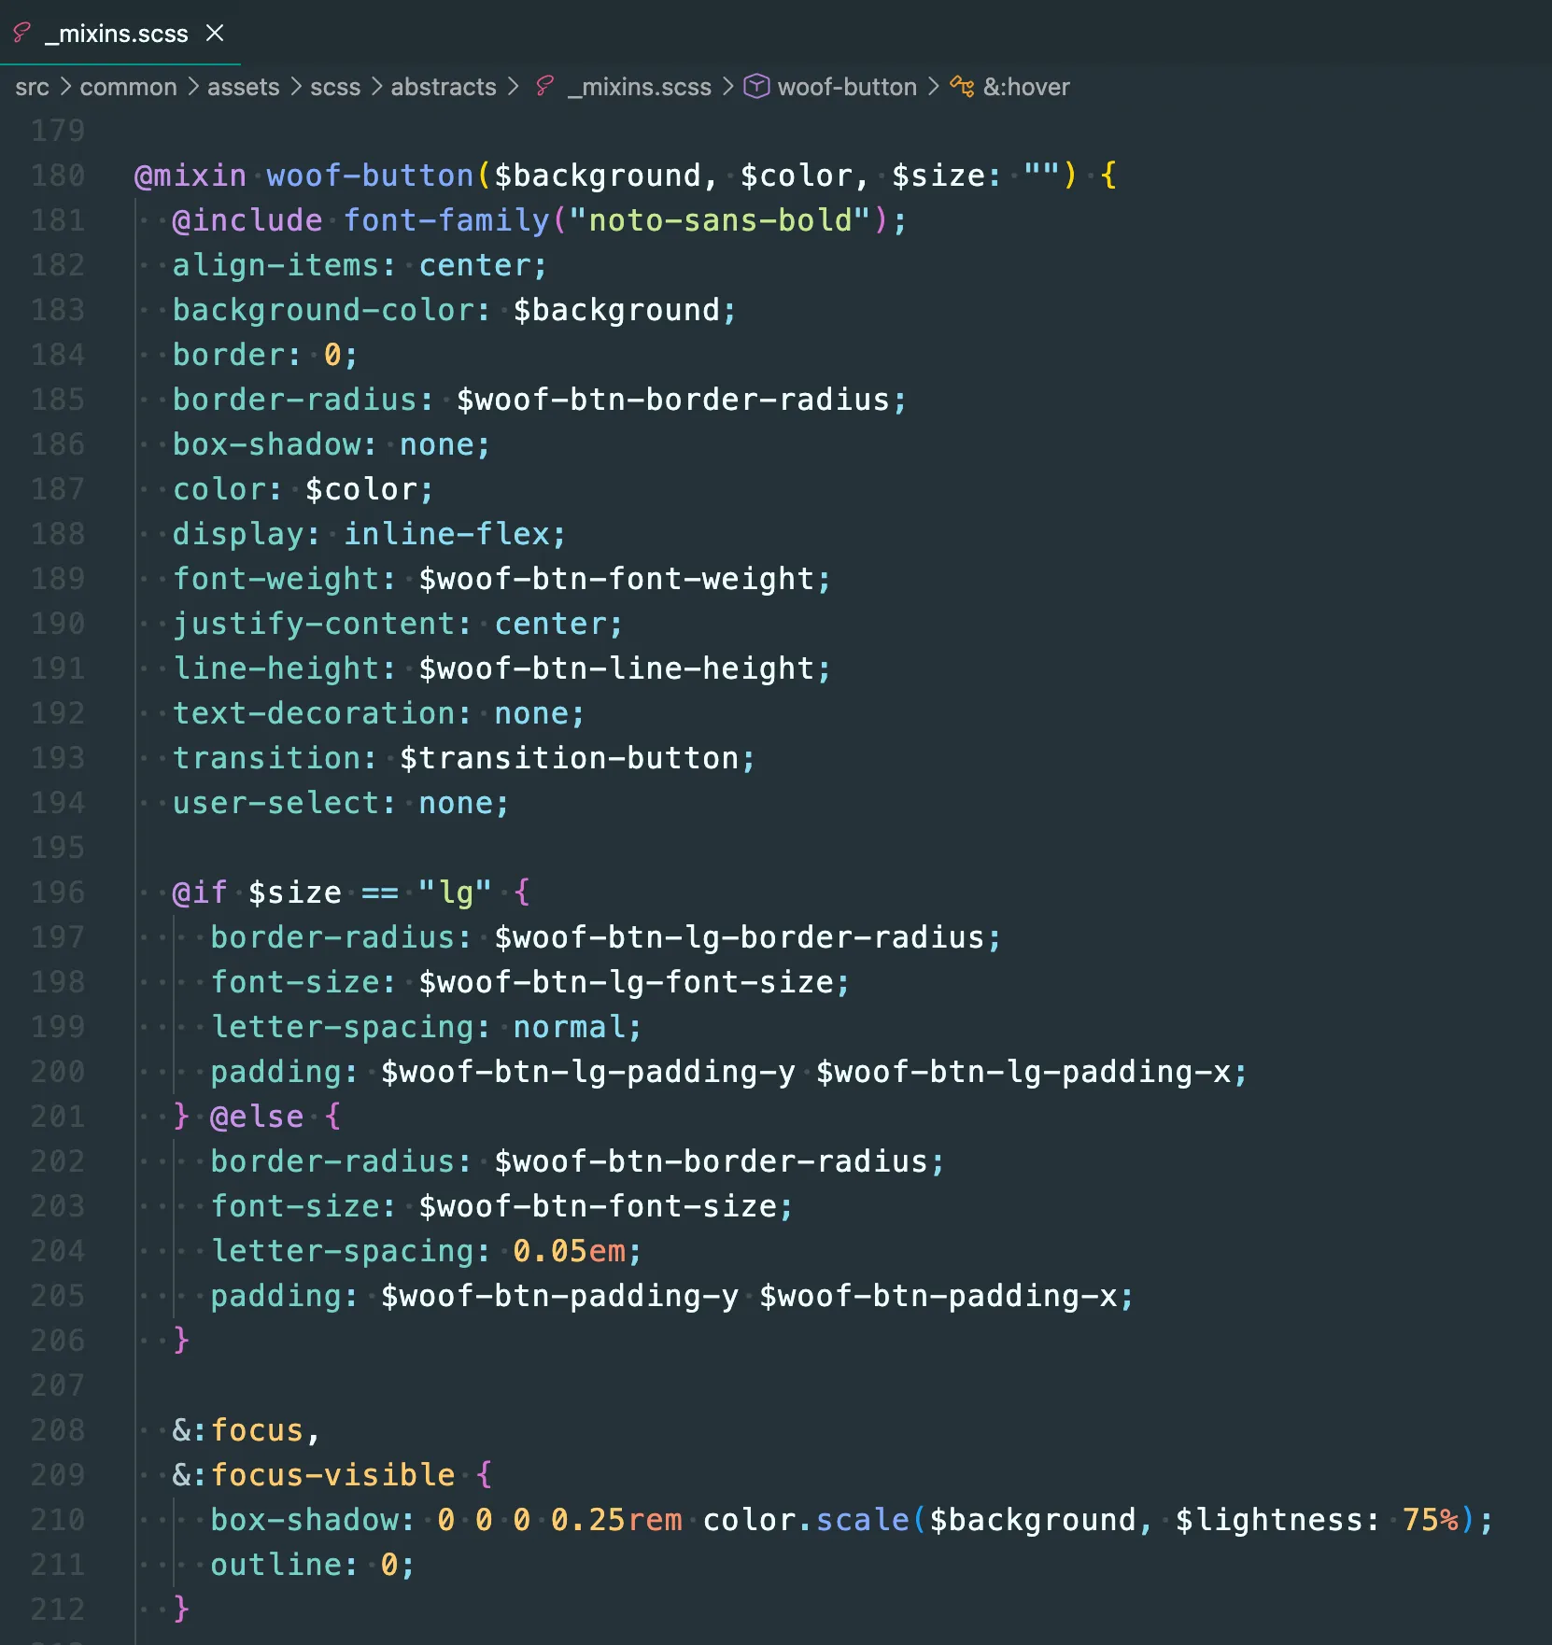Click $woof-btn-padding-y variable on line 205

coord(559,1296)
